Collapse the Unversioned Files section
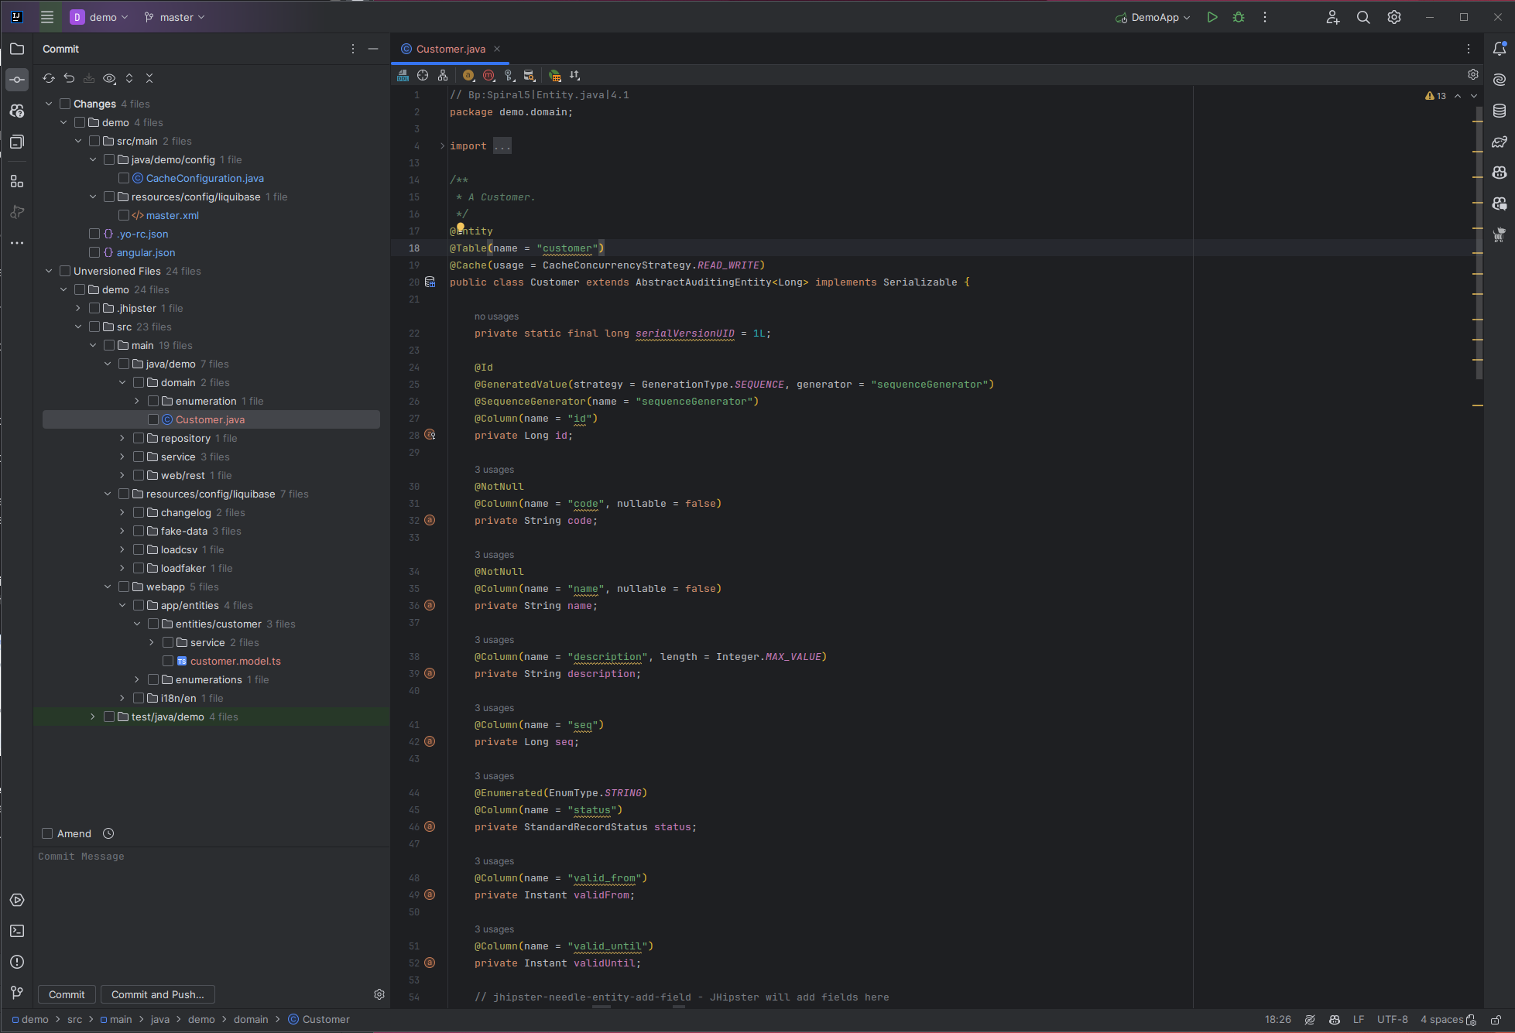 click(49, 271)
